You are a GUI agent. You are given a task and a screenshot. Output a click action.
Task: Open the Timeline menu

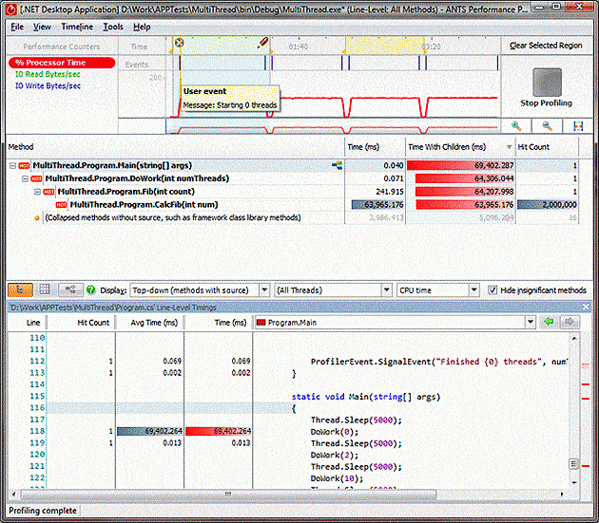coord(77,27)
